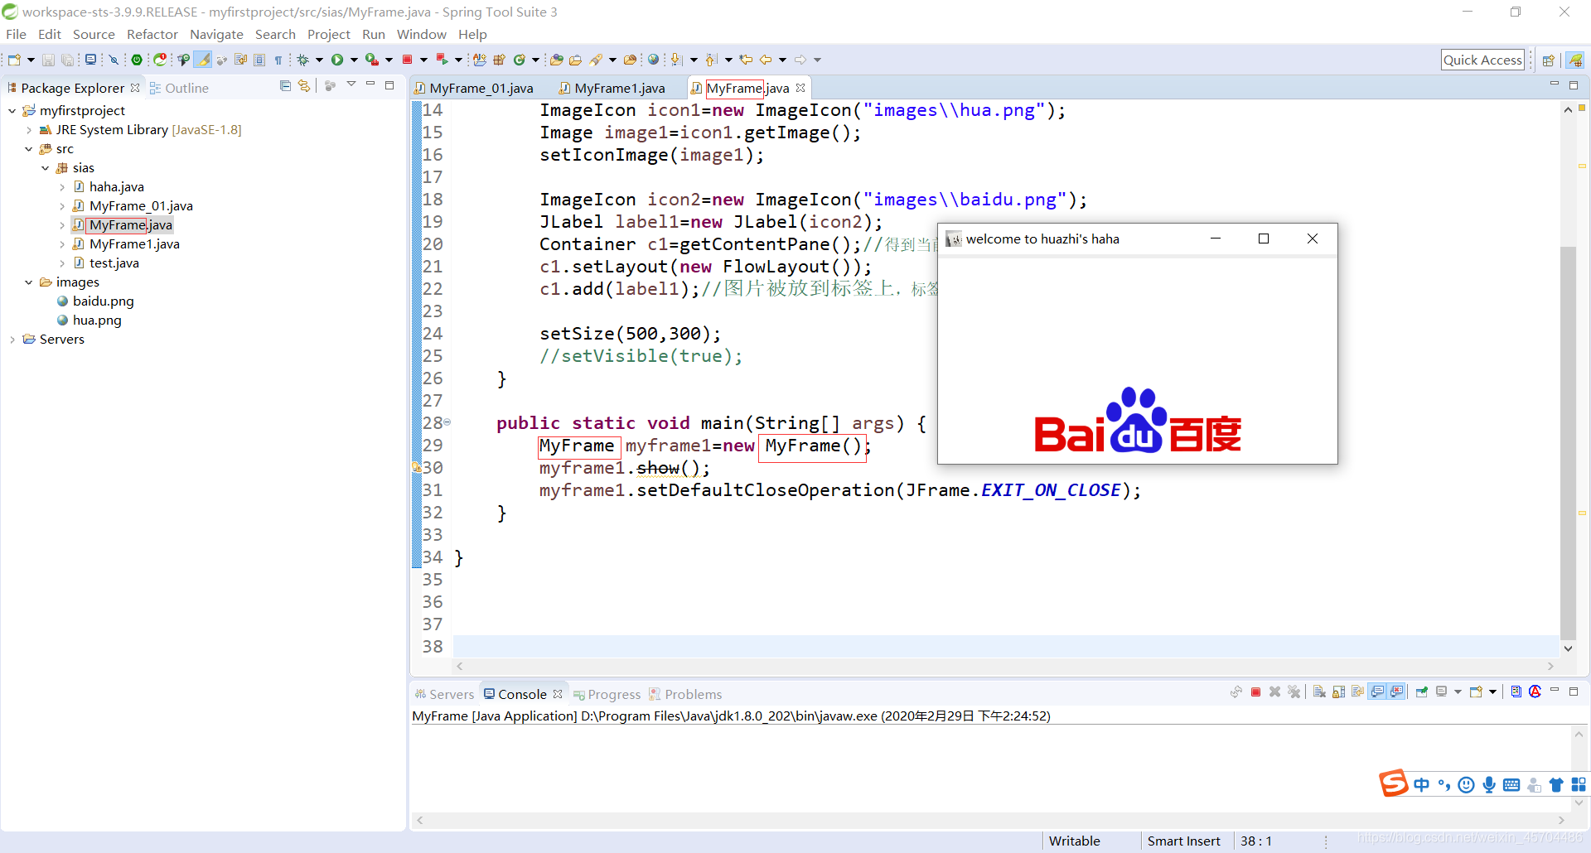
Task: Toggle Mark Occurrences highlighter icon
Action: pos(202,60)
